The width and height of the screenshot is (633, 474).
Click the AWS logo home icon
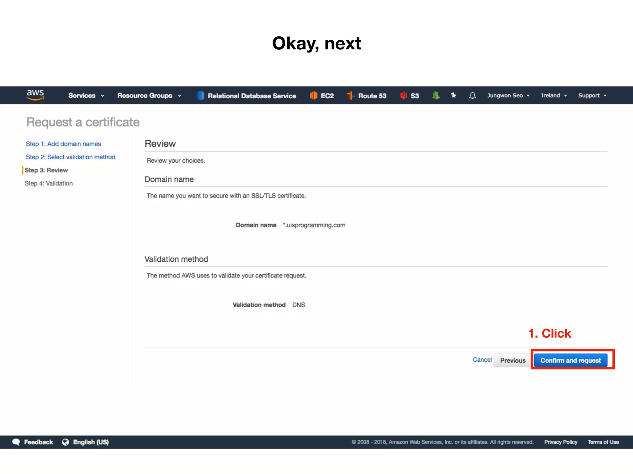[35, 95]
